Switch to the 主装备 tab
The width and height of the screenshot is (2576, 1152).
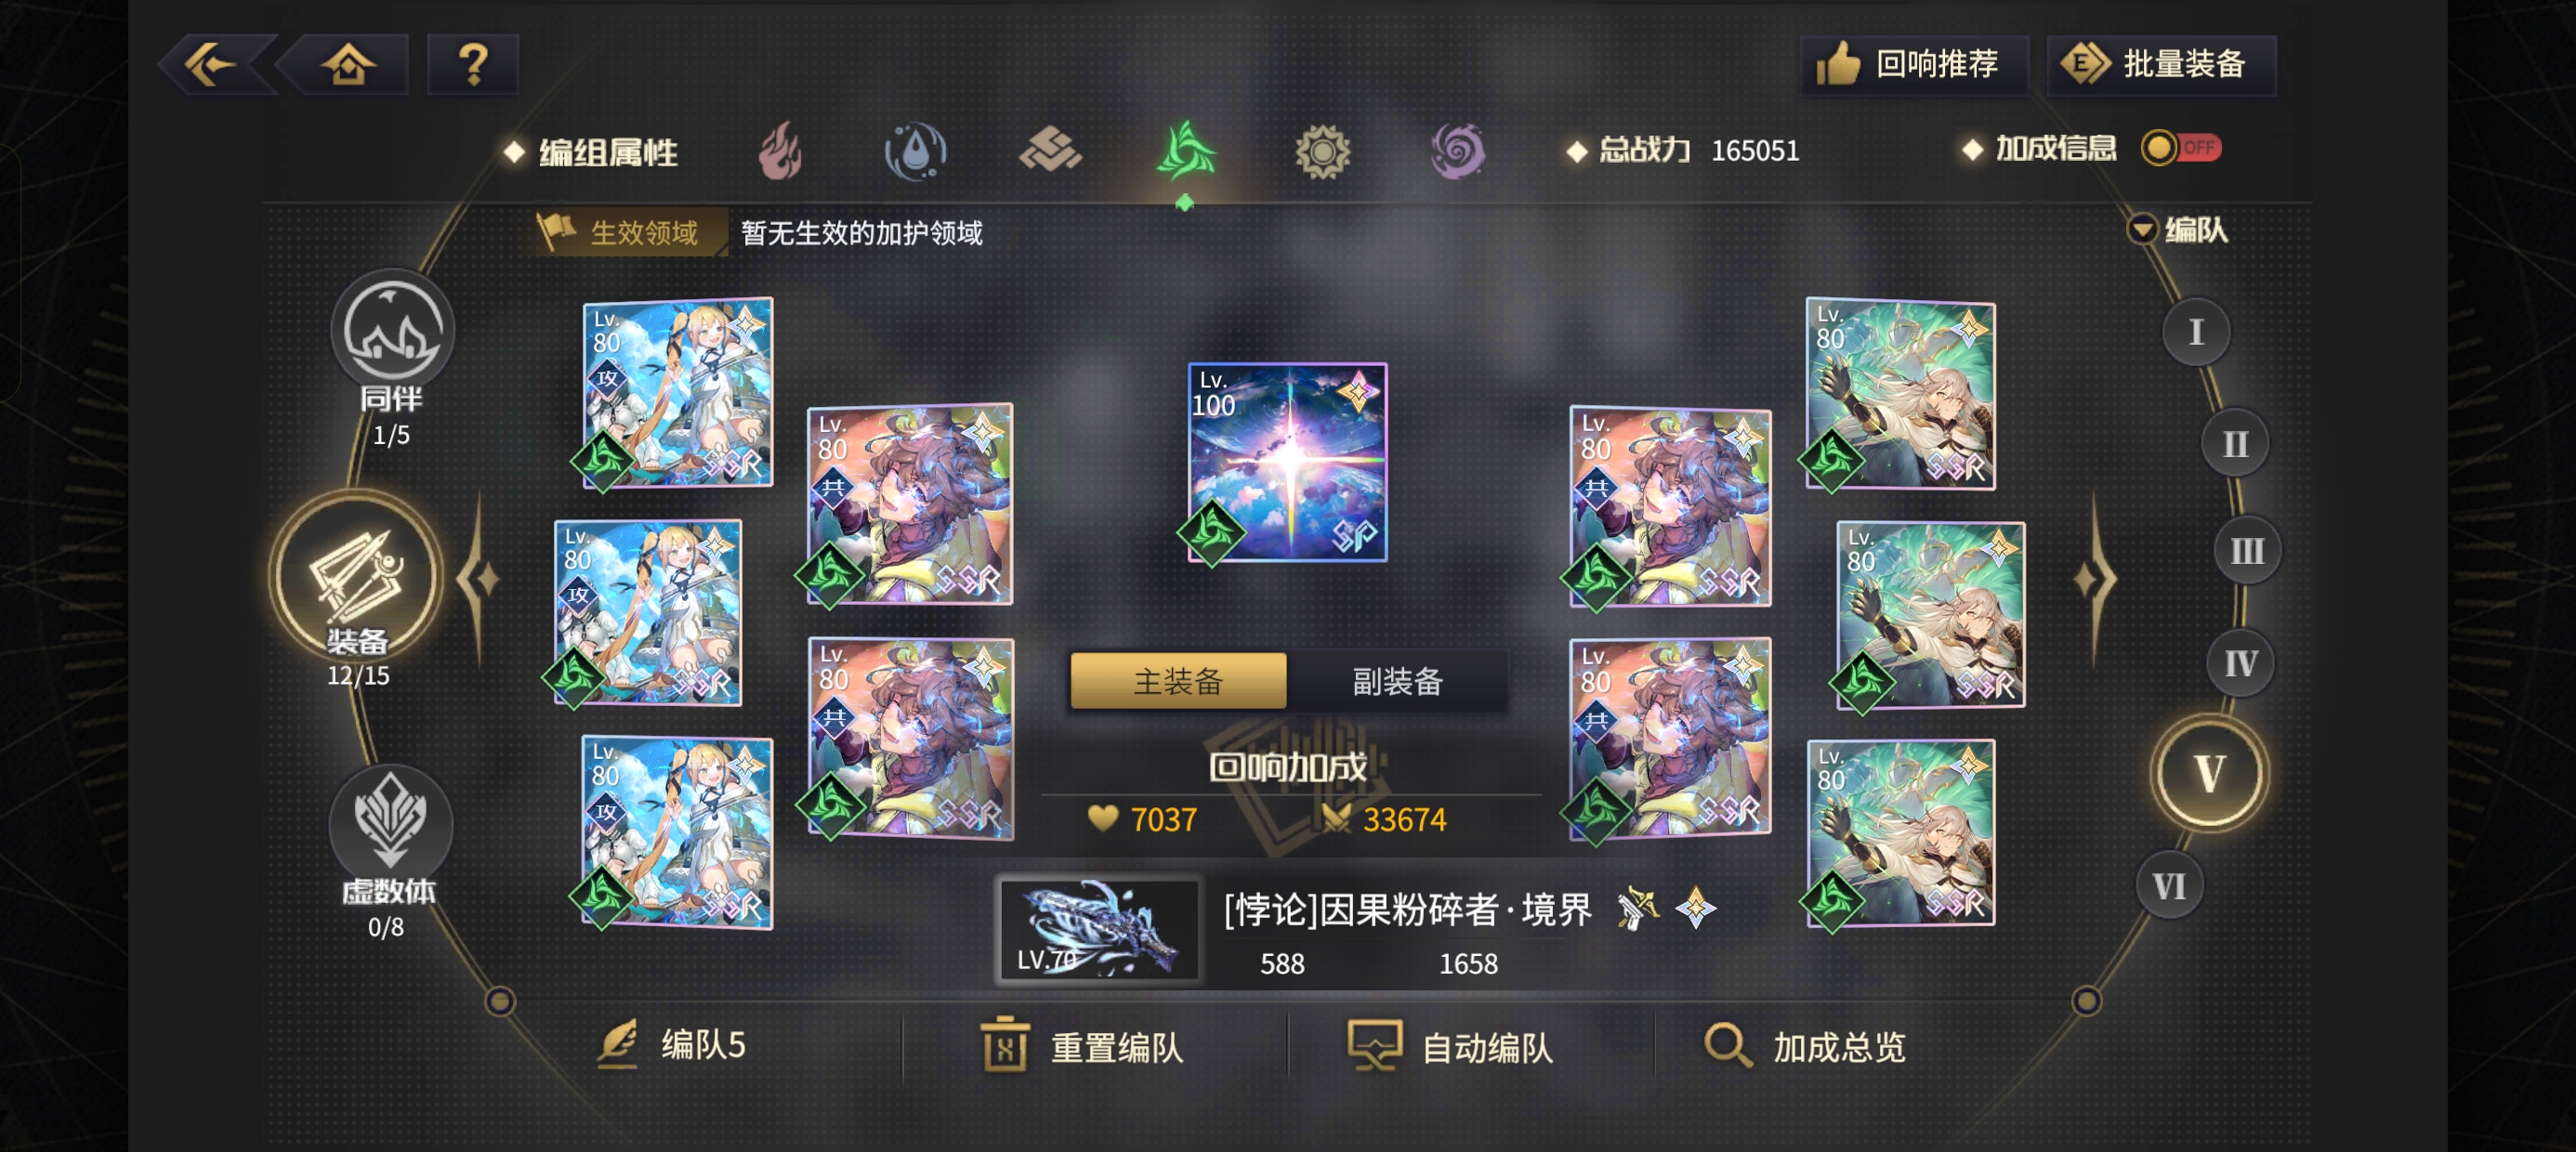[x=1178, y=681]
